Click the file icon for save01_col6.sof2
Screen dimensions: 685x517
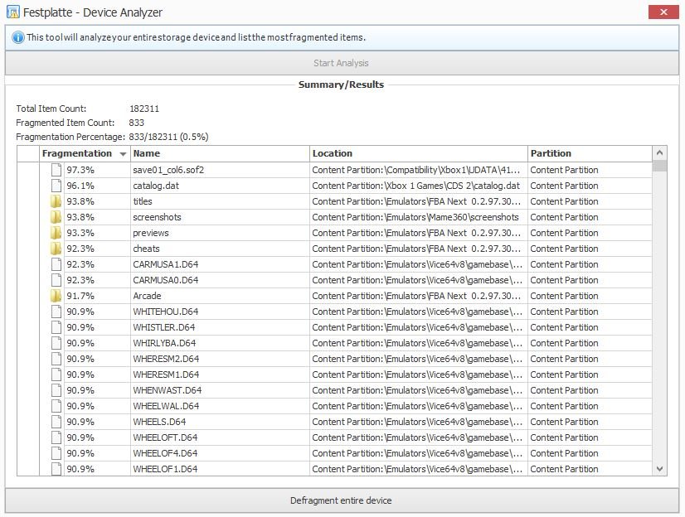point(56,170)
